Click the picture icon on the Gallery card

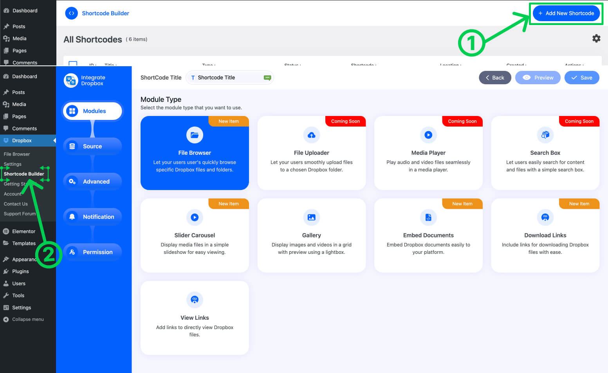click(312, 217)
